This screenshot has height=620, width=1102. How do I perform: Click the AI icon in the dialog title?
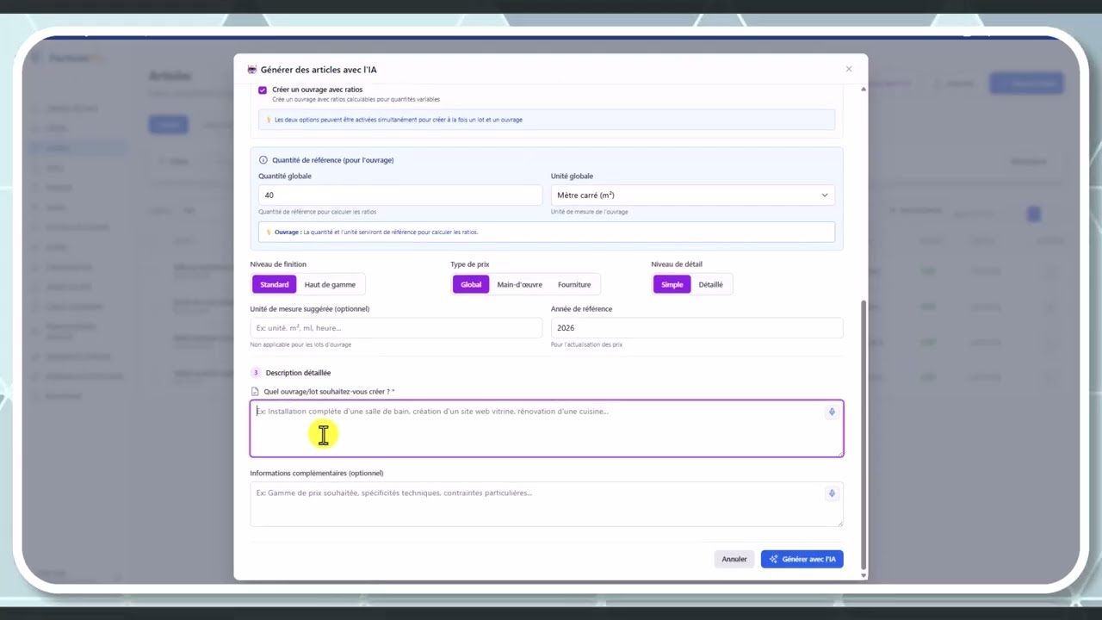252,70
